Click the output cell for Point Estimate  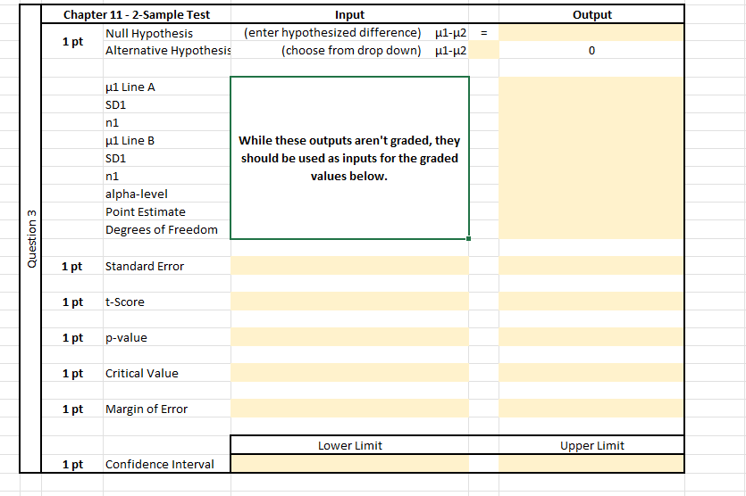tap(591, 211)
